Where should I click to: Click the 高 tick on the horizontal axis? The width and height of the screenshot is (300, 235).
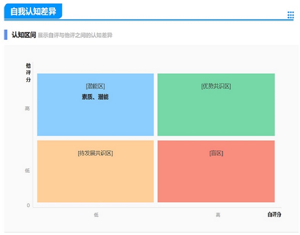coord(218,215)
